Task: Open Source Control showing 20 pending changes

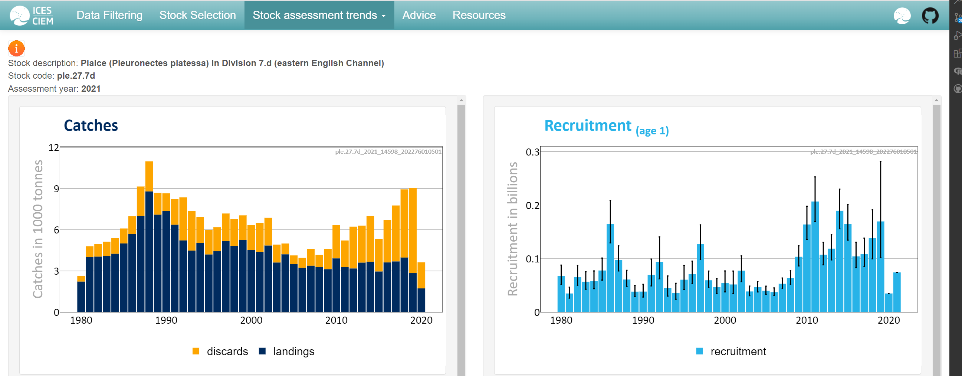Action: (958, 17)
